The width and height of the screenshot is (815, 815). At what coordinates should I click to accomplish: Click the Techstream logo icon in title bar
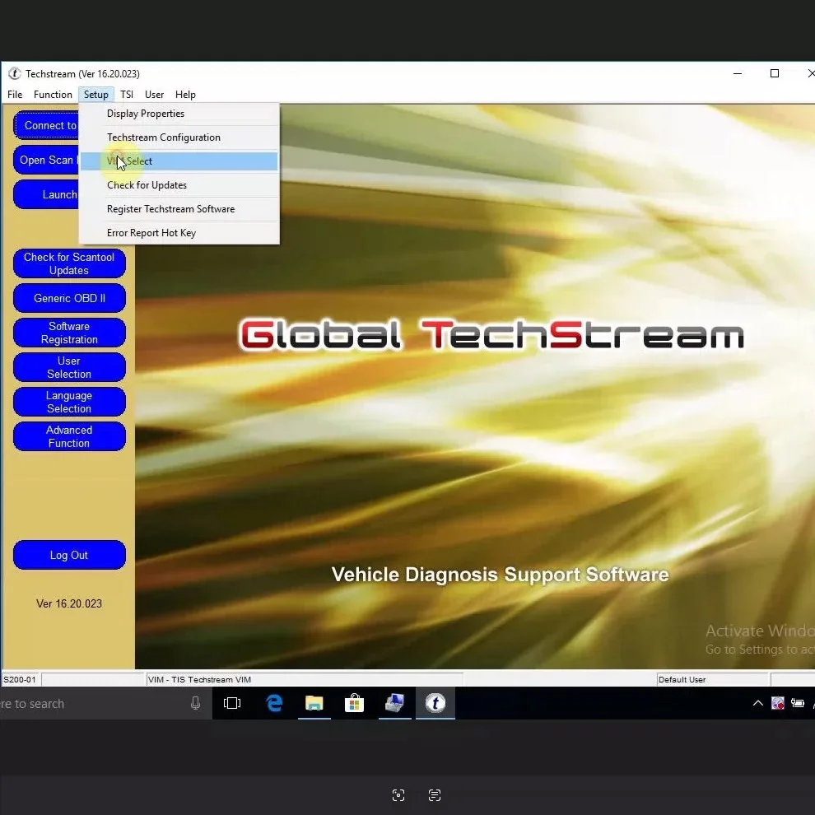coord(15,74)
